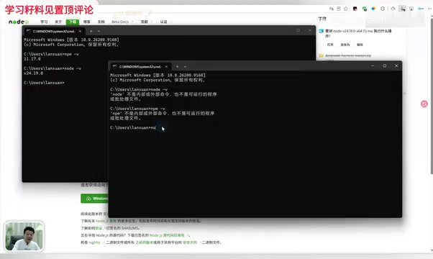This screenshot has width=433, height=259.
Task: Open the 验证 link for SHASUMS
Action: point(99,228)
